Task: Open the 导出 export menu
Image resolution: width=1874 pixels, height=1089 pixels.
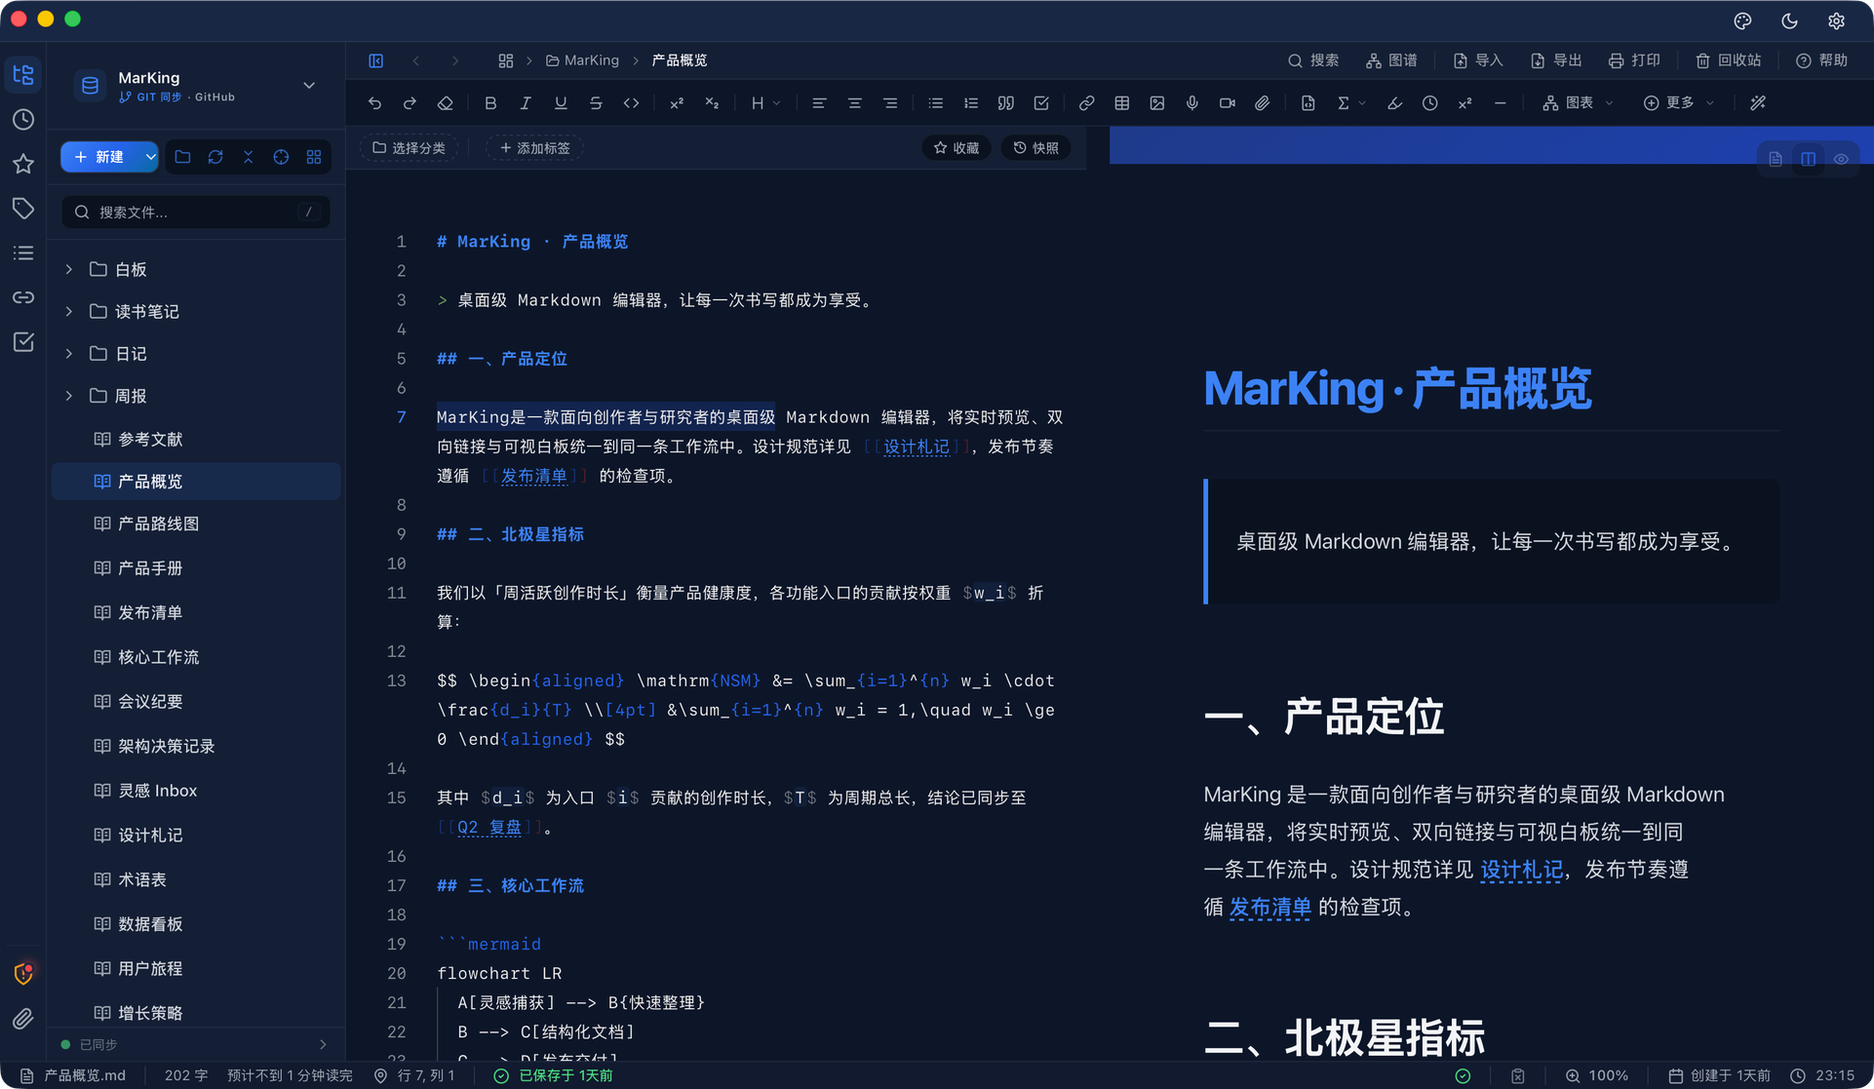Action: point(1556,60)
